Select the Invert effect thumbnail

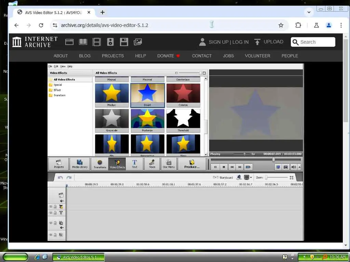pos(148,96)
